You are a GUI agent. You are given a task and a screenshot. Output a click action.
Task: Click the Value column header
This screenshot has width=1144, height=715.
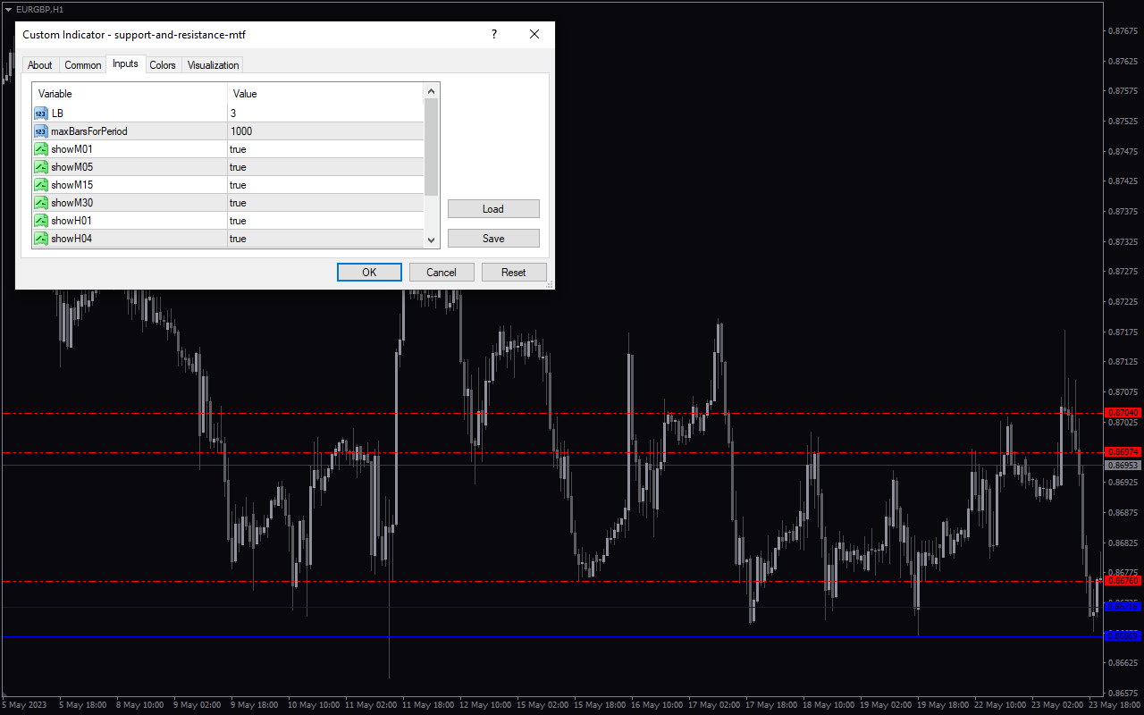[x=325, y=94]
